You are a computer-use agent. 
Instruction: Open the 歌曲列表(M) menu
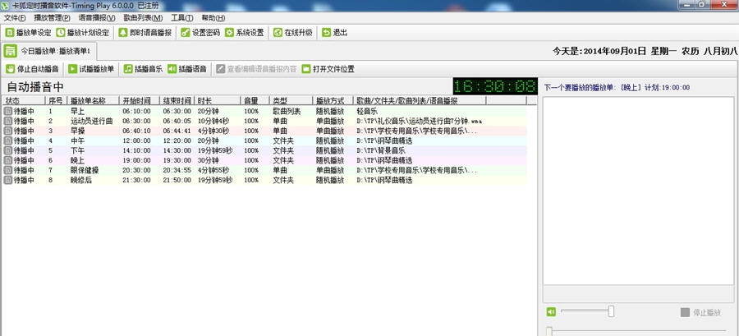[x=143, y=18]
